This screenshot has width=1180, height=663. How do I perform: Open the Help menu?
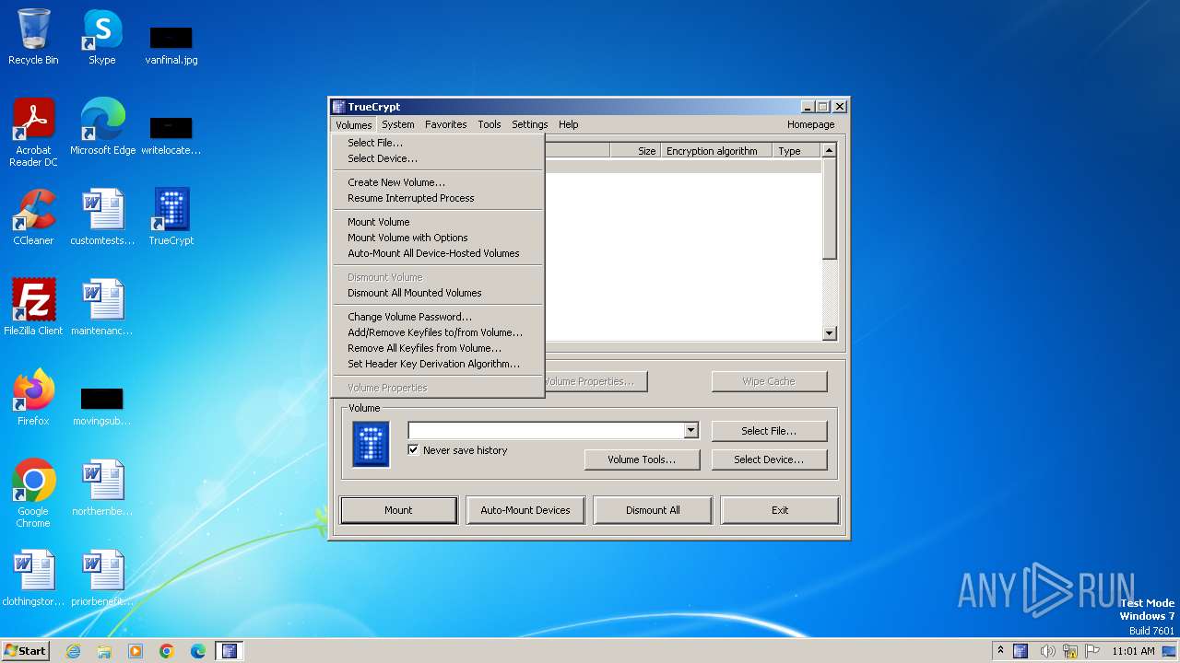pyautogui.click(x=569, y=124)
